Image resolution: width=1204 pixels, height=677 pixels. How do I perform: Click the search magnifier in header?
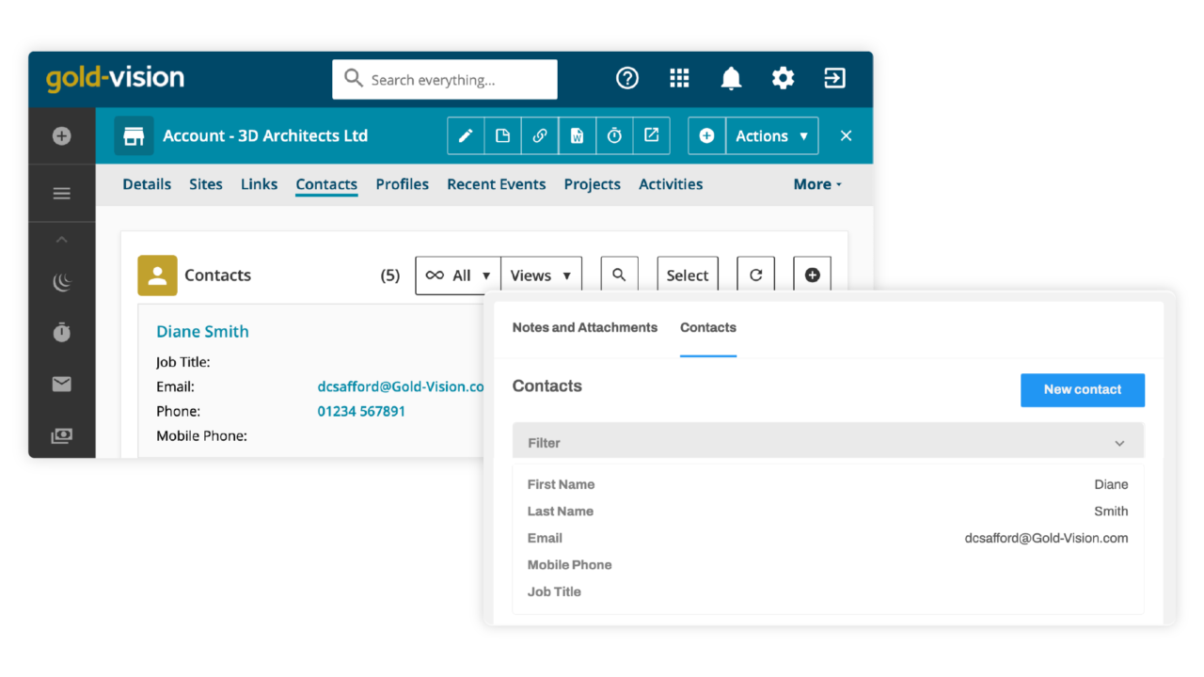tap(354, 78)
